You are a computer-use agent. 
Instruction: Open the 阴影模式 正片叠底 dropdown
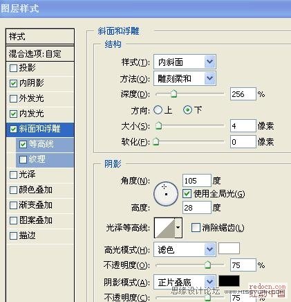185,282
